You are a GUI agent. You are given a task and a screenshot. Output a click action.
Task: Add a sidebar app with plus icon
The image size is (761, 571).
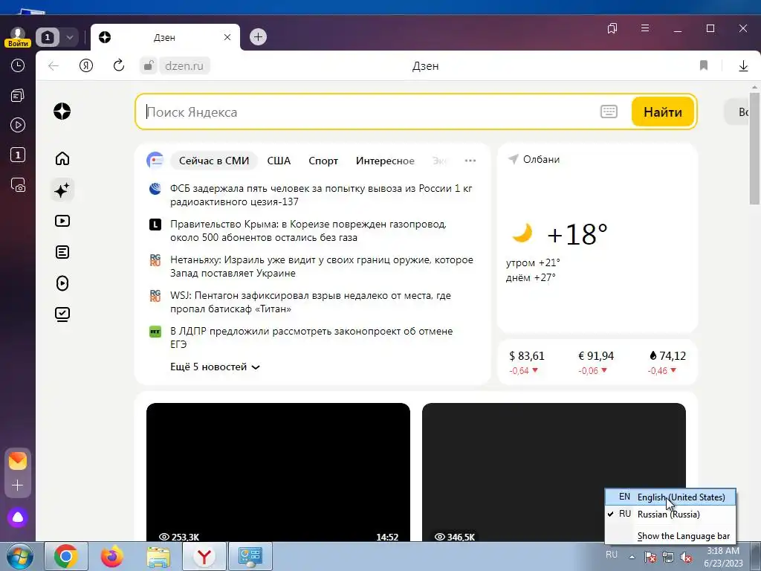(x=18, y=485)
